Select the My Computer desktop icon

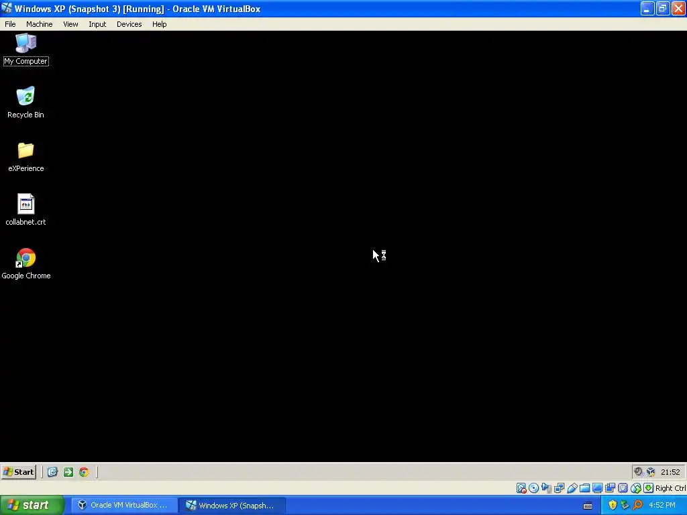[x=26, y=49]
